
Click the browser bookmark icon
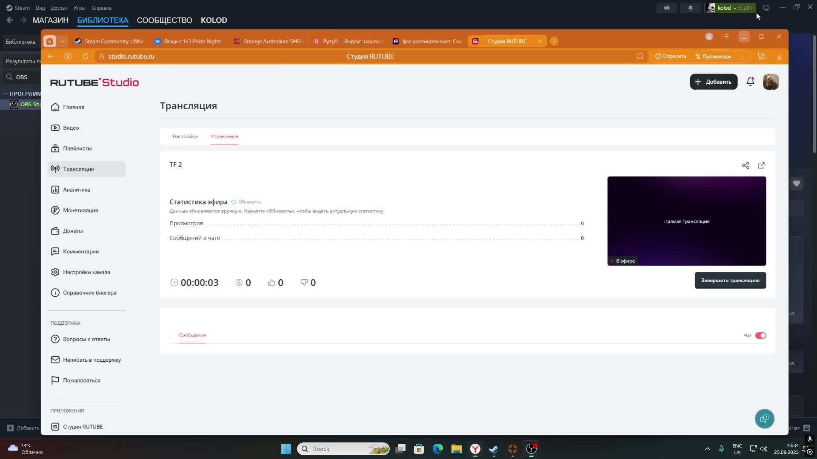tap(640, 56)
